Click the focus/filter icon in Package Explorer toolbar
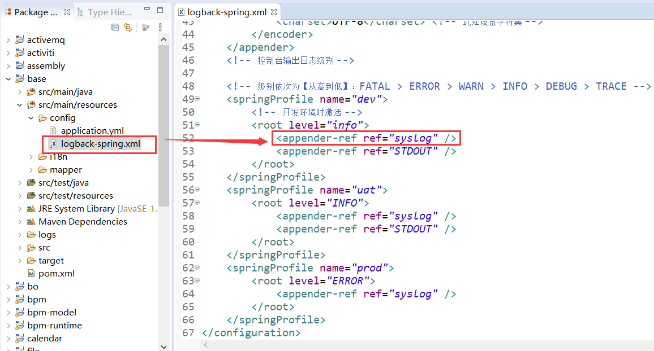The image size is (654, 351). tap(145, 28)
